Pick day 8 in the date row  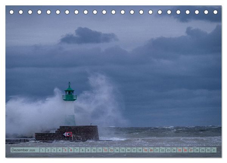click(x=82, y=150)
